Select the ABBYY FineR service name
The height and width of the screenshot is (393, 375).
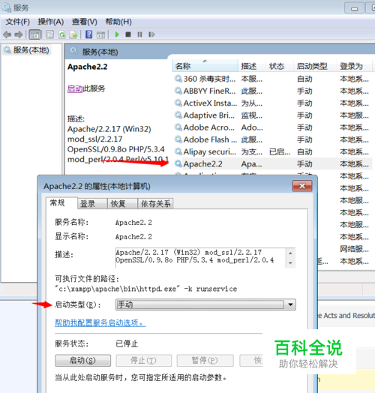(209, 91)
